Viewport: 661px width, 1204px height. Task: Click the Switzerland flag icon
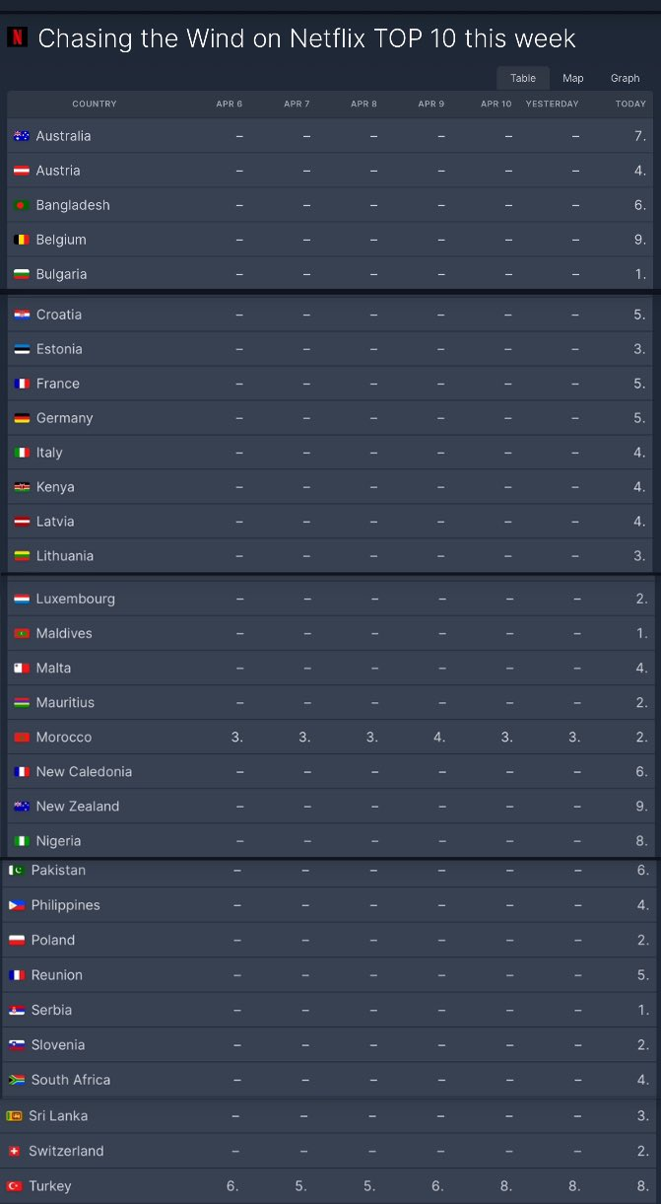pyautogui.click(x=15, y=1151)
